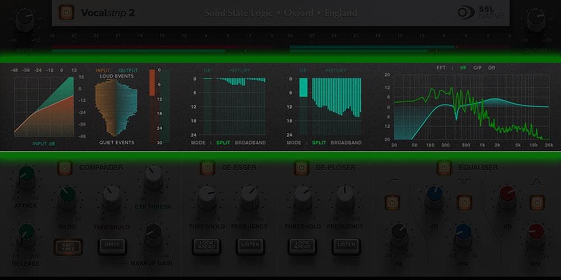Toggle the bell band power button
Screen dimensions: 561x280
[x=537, y=203]
